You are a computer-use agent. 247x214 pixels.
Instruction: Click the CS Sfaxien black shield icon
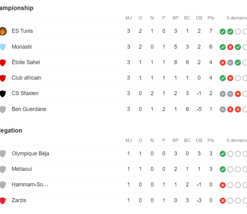tap(3, 94)
